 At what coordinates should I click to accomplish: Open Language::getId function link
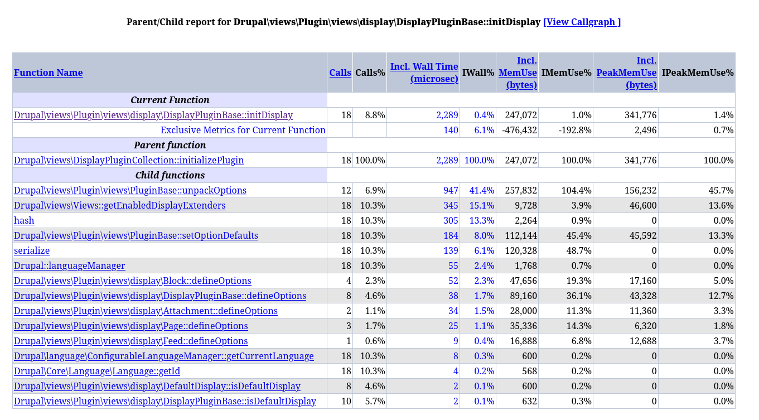[x=97, y=371]
